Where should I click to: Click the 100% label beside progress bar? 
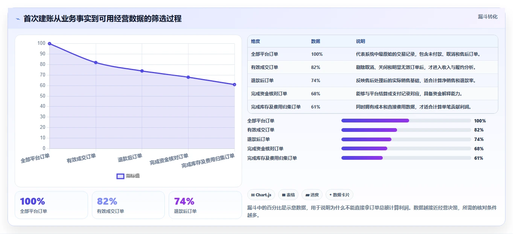480,121
